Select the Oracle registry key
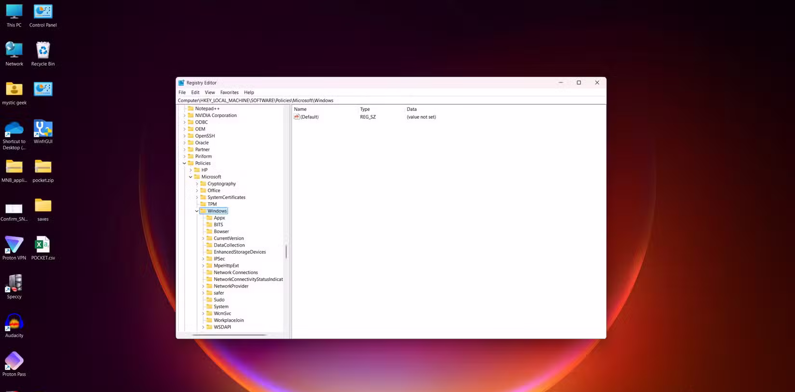 (202, 143)
